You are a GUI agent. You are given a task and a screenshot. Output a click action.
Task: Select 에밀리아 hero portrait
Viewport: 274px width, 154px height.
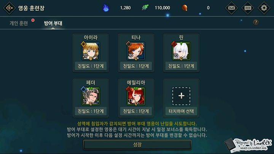pos(136,96)
